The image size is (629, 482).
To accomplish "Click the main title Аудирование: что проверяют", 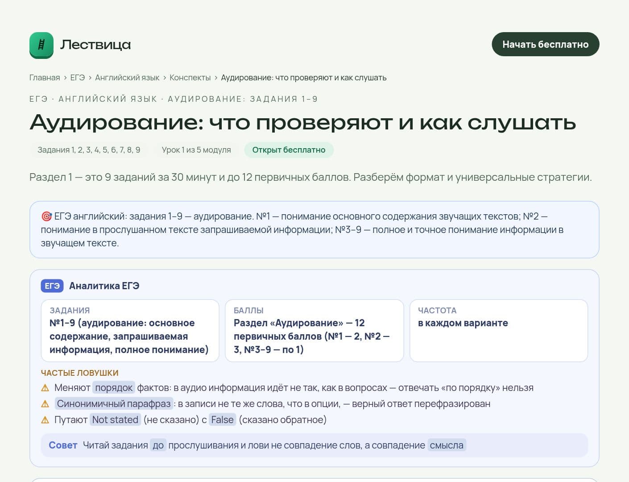I will click(303, 122).
